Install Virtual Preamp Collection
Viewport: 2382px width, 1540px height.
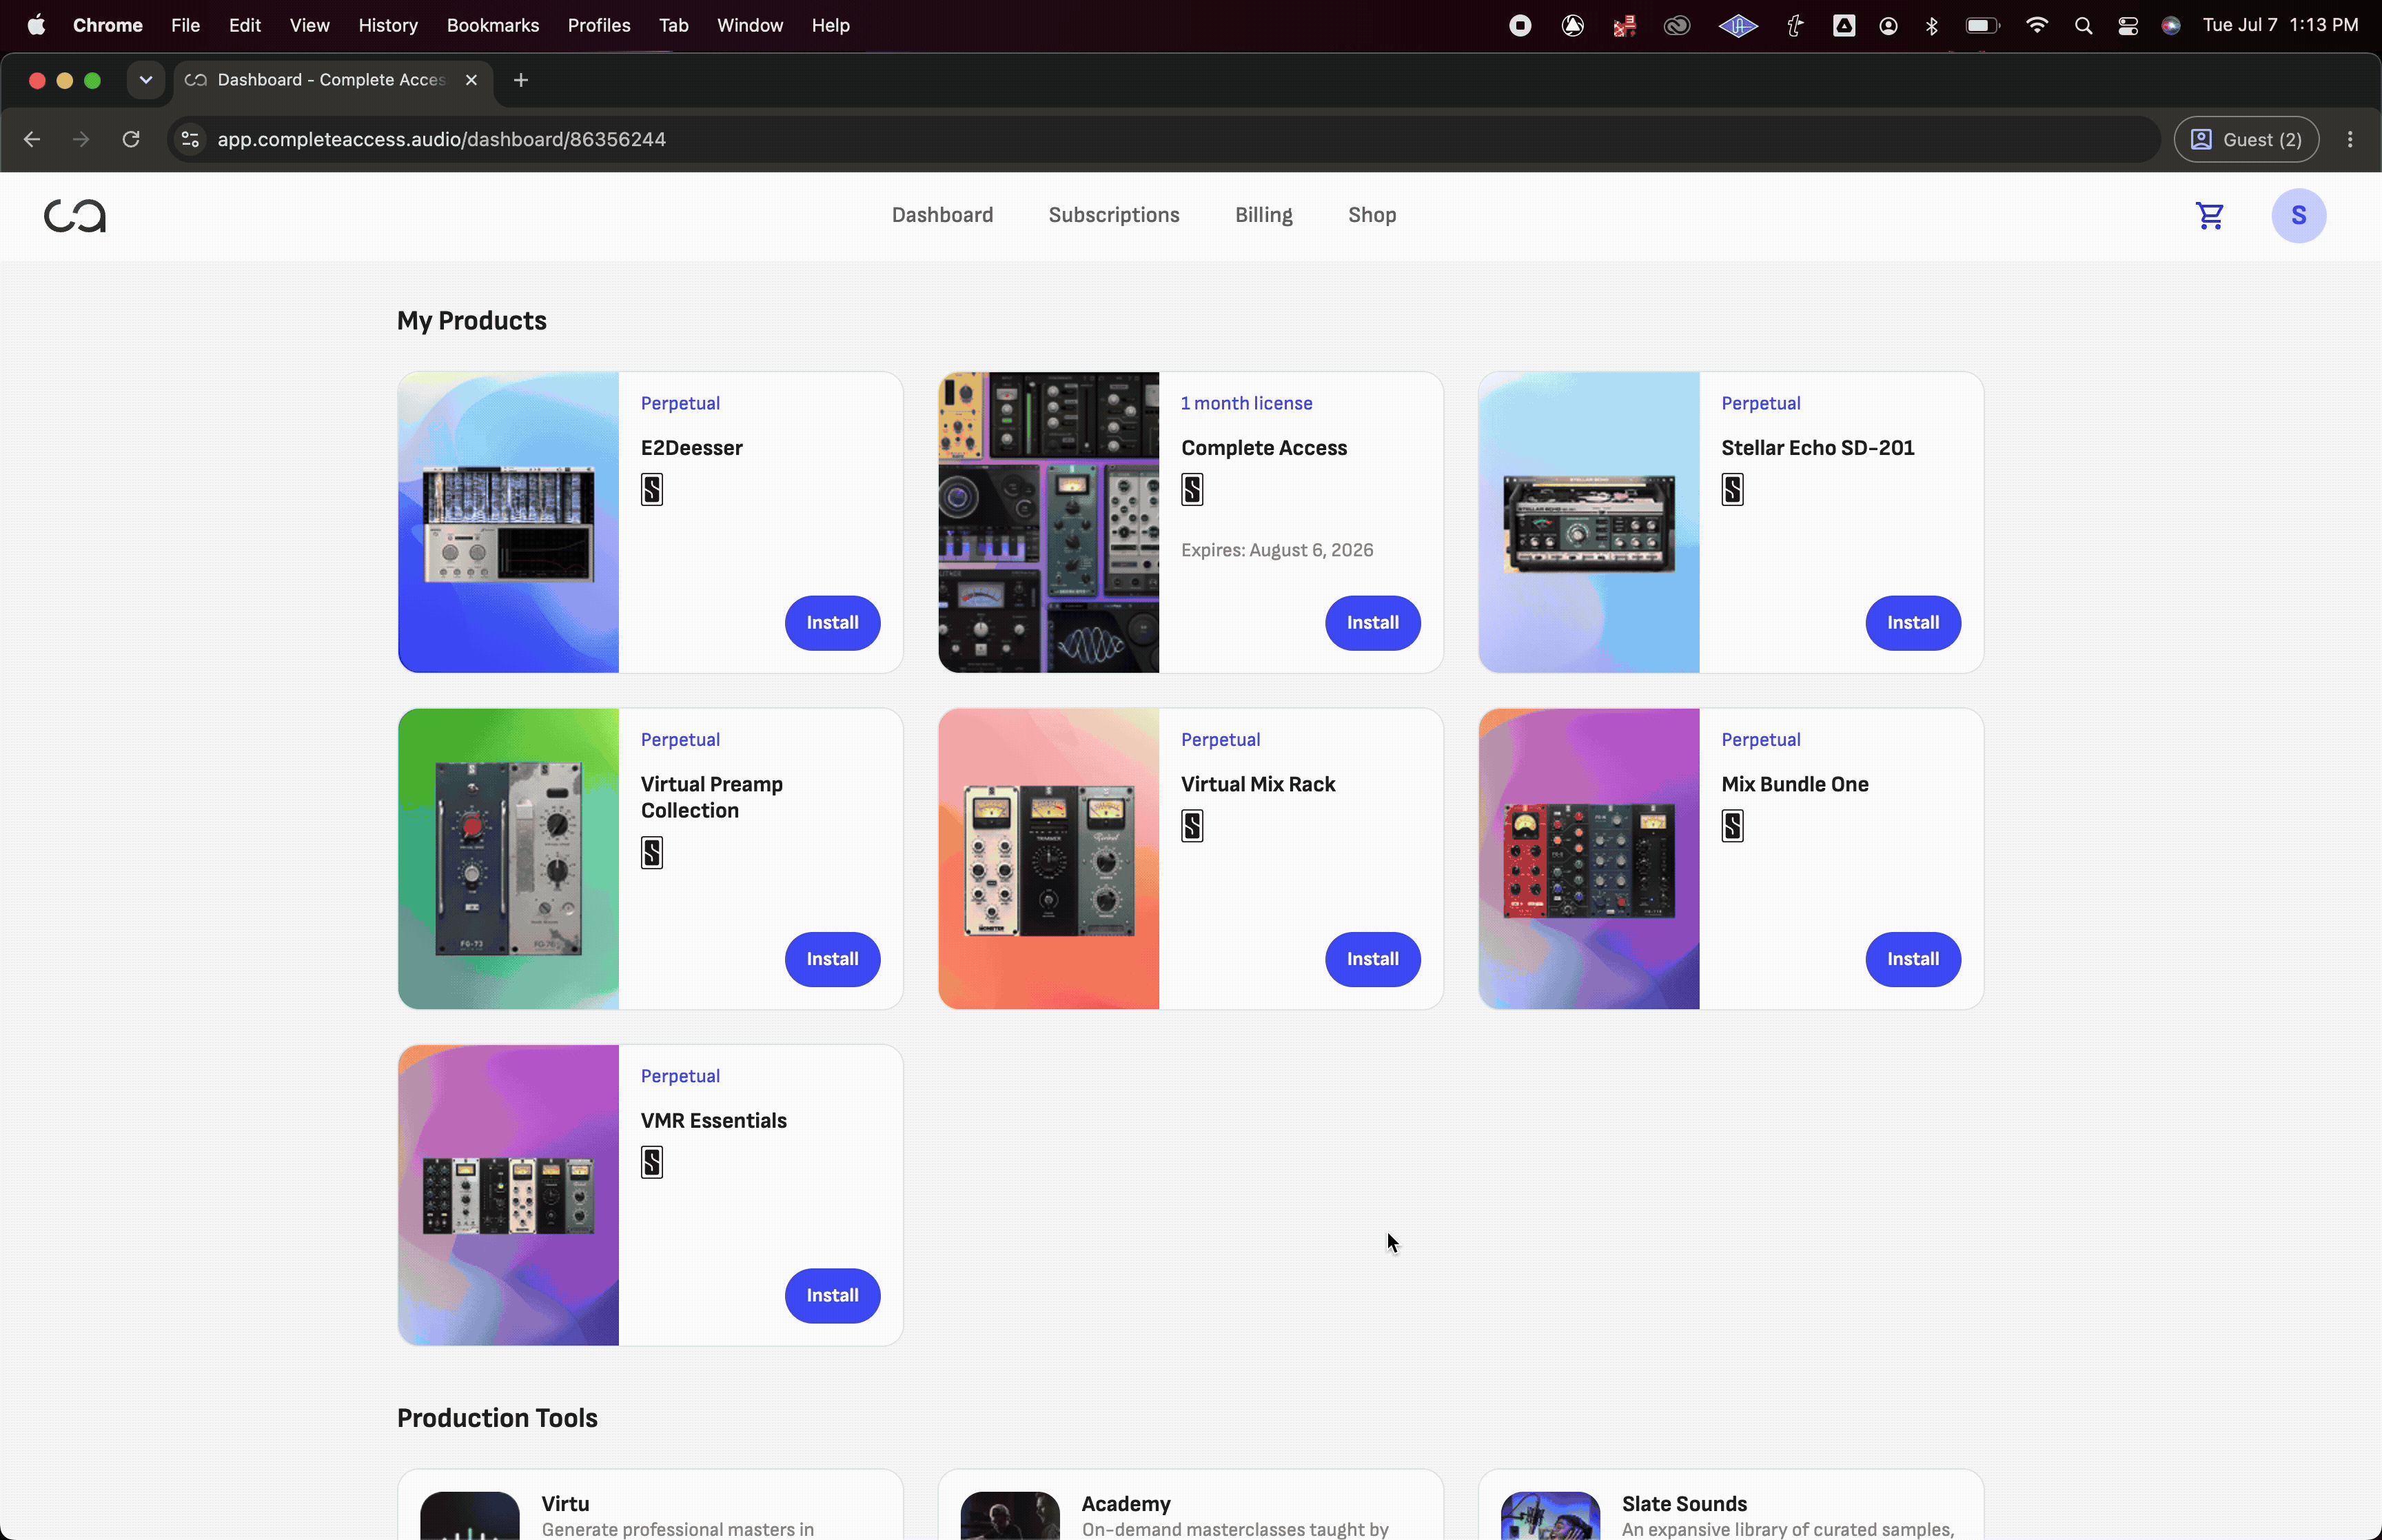click(x=832, y=959)
